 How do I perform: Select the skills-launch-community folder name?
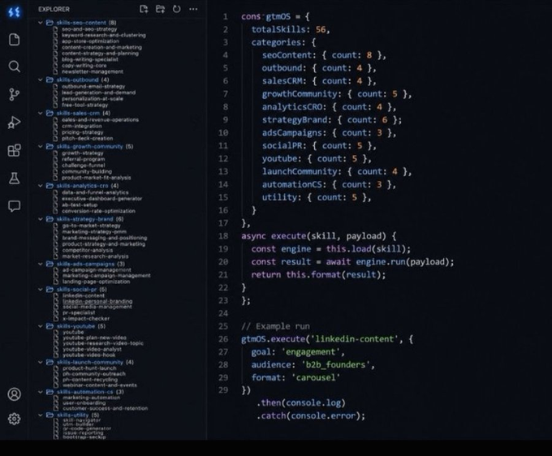pyautogui.click(x=90, y=362)
